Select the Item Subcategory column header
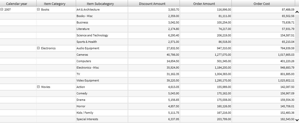 pyautogui.click(x=100, y=4)
